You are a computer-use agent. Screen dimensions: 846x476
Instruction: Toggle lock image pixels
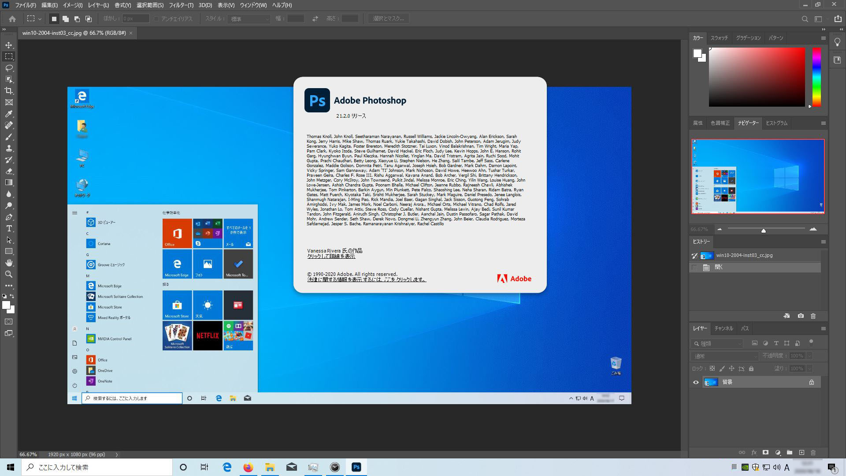tap(722, 368)
